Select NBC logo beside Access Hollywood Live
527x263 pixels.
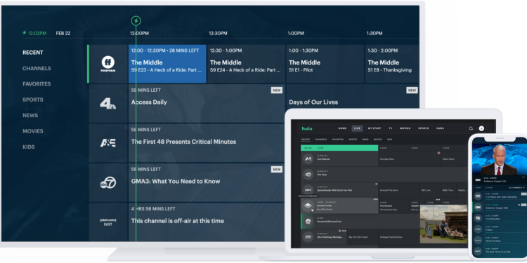[308, 222]
